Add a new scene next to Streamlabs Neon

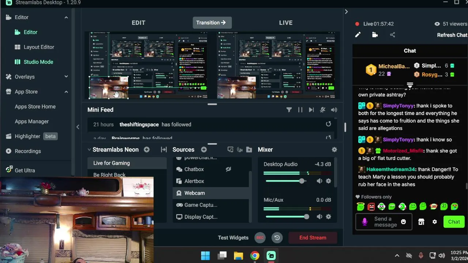pyautogui.click(x=147, y=149)
